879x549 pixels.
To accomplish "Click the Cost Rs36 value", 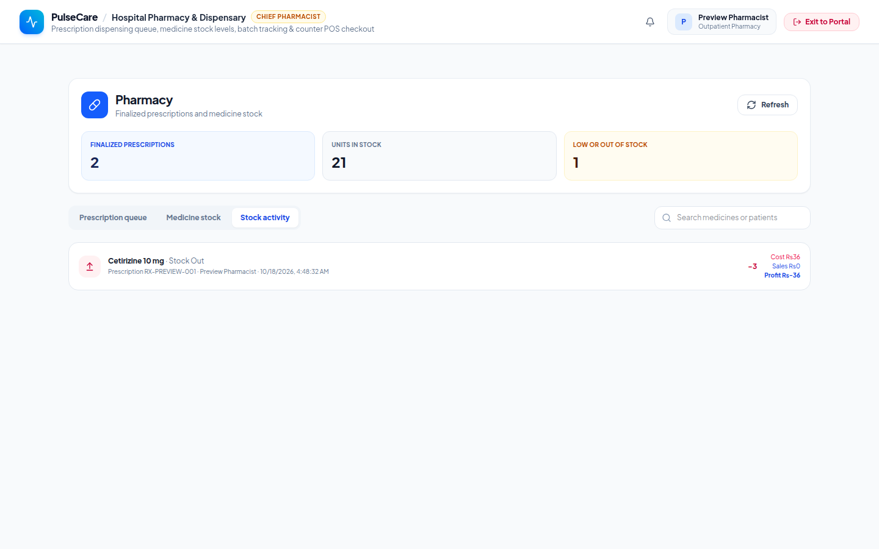I will pyautogui.click(x=785, y=257).
